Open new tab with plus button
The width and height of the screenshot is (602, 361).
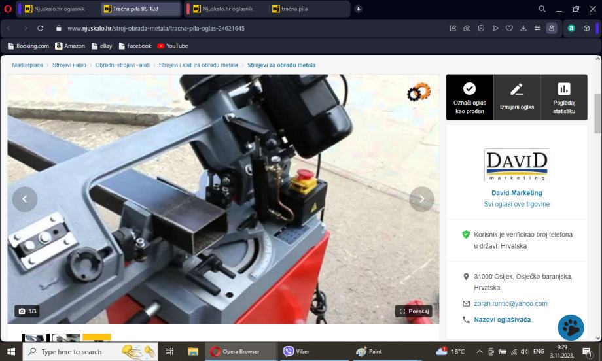click(x=358, y=9)
